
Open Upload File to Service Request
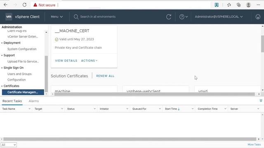(23, 61)
